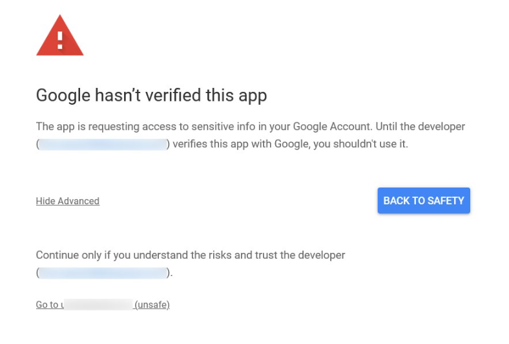The image size is (509, 344).
Task: Click the word SAFETY on the blue button
Action: click(446, 200)
